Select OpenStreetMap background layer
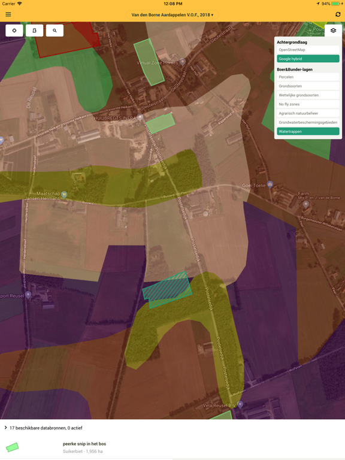The width and height of the screenshot is (345, 460). [x=308, y=50]
